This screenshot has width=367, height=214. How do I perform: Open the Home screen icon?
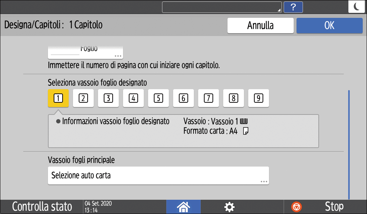click(183, 207)
